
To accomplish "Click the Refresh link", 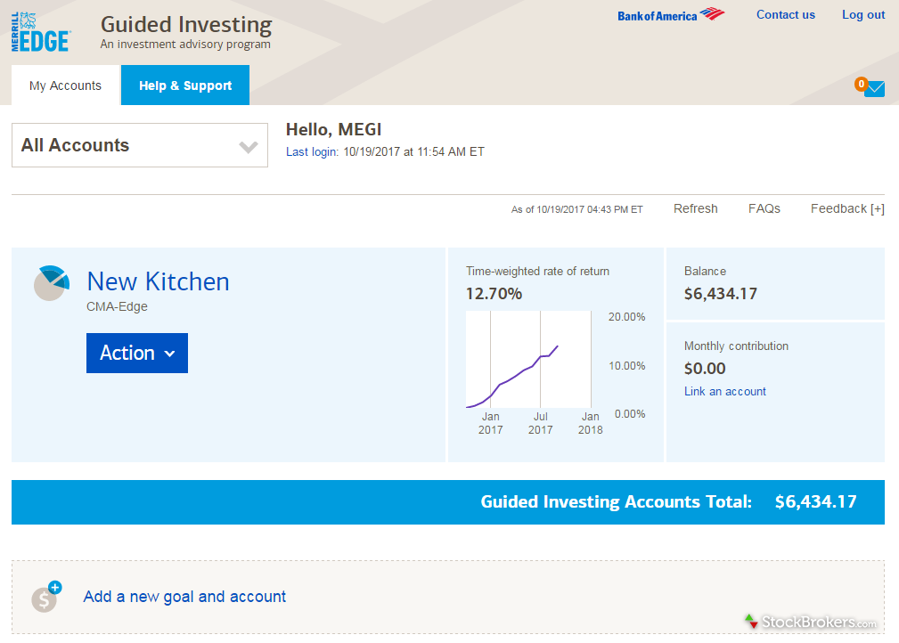I will pos(695,208).
